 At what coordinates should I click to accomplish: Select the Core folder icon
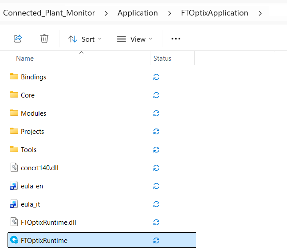[14, 95]
